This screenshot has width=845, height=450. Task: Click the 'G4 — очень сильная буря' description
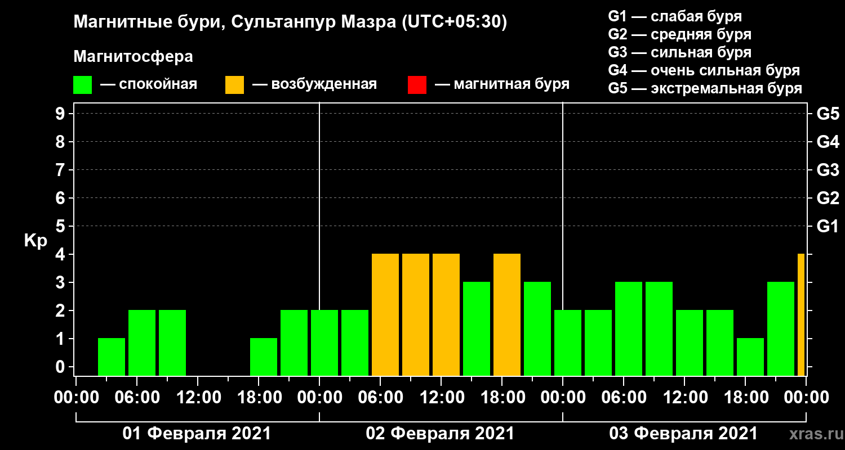point(704,70)
